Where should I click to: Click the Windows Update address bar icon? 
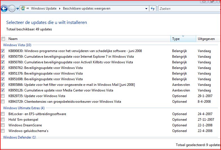[23, 8]
